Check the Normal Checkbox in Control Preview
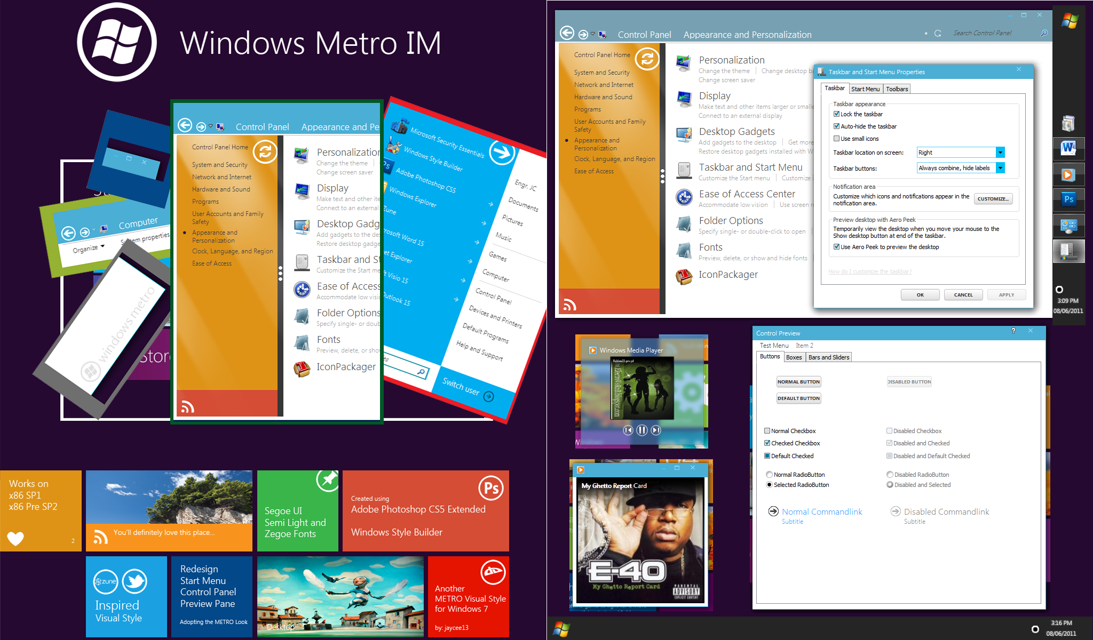Image resolution: width=1093 pixels, height=640 pixels. tap(767, 431)
